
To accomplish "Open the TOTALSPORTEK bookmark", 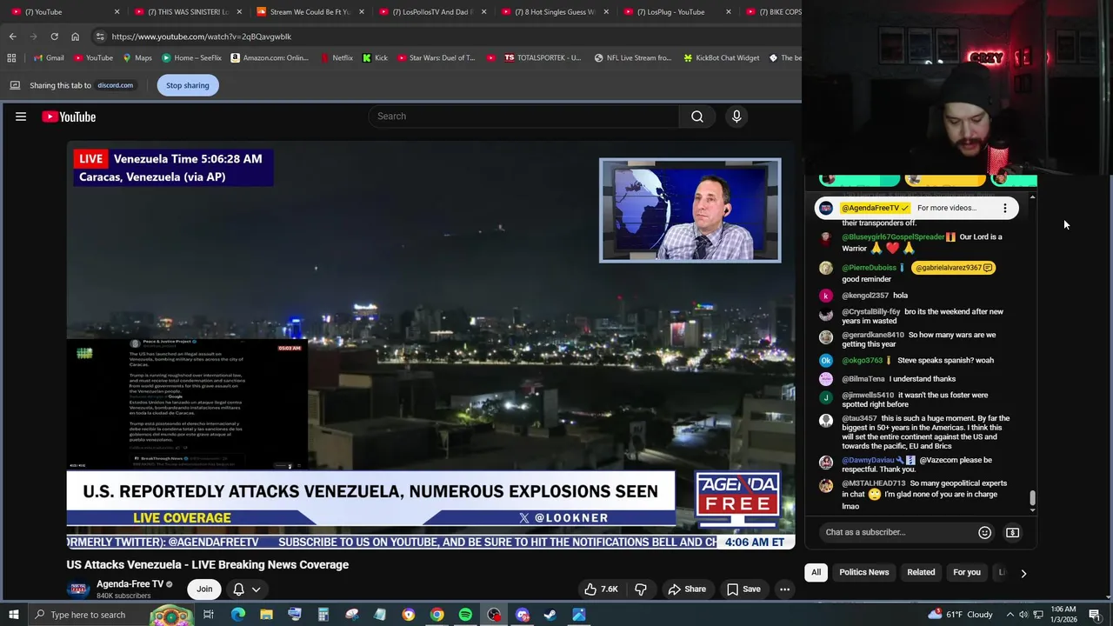I will [542, 58].
